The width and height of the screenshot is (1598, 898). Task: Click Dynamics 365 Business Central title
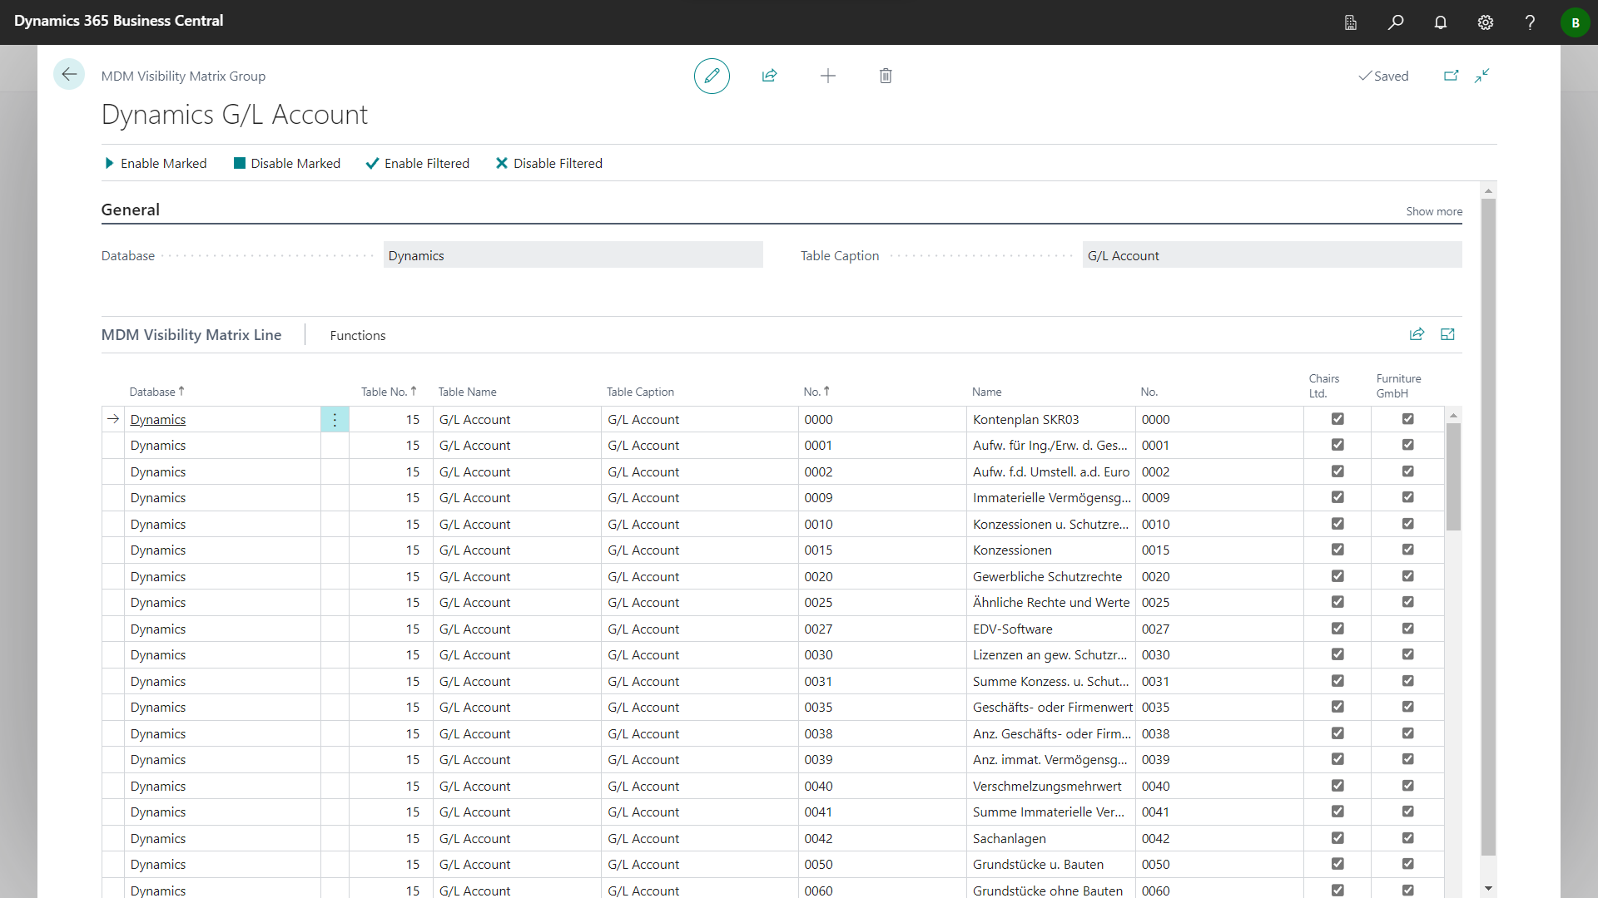click(x=119, y=21)
